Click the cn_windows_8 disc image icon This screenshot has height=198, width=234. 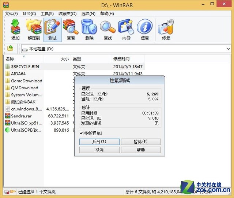point(8,109)
